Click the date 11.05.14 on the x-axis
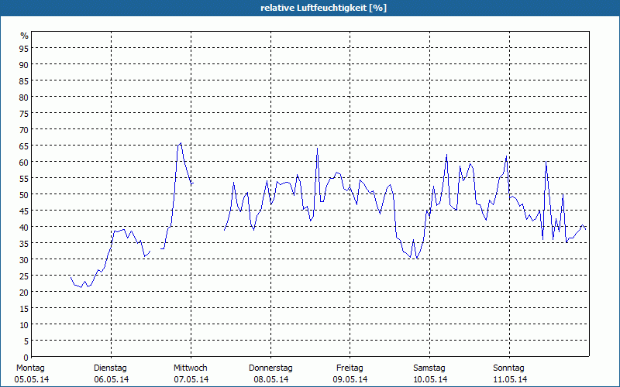Screen dimensions: 620x387 click(x=509, y=379)
